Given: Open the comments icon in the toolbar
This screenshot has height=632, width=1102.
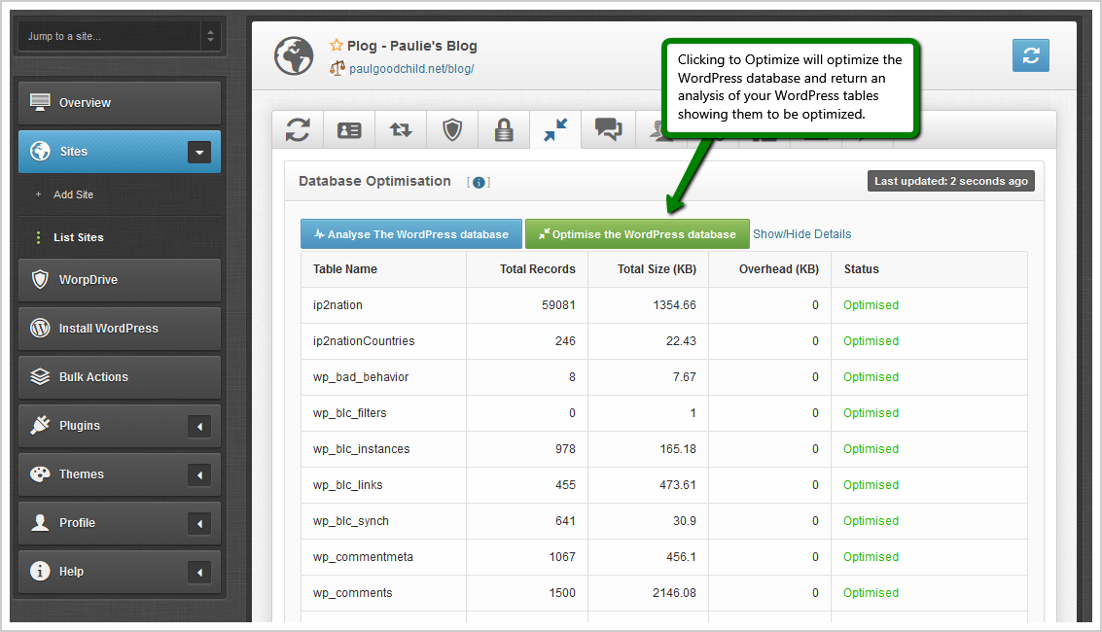Looking at the screenshot, I should tap(607, 128).
